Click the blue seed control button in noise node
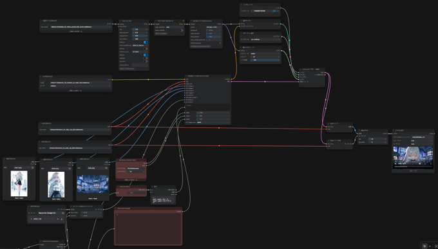This screenshot has height=249, width=438. click(274, 11)
